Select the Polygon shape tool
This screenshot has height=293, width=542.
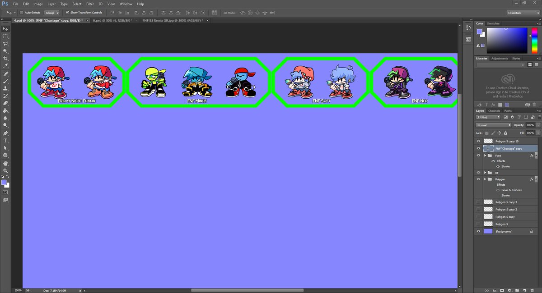click(5, 155)
